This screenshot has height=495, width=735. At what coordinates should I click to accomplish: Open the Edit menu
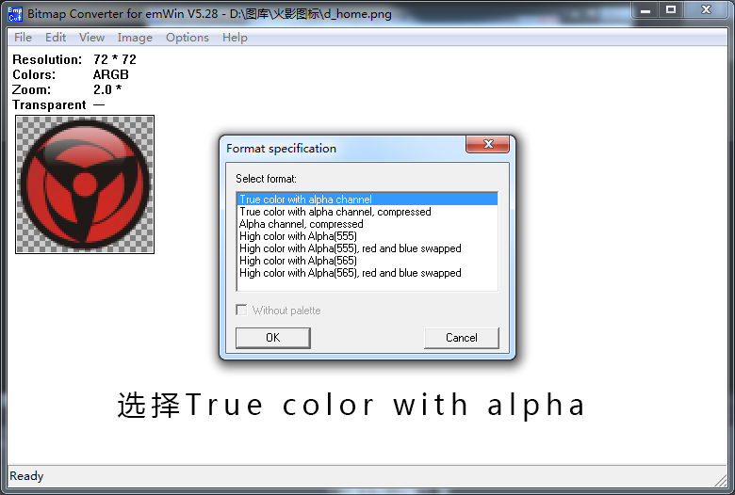(x=56, y=38)
